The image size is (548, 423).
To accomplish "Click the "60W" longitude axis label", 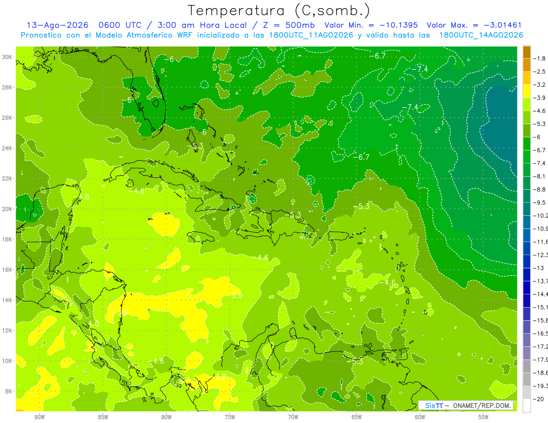I will coord(420,417).
